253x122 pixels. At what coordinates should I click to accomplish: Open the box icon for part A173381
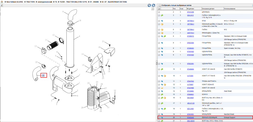(x=165, y=76)
